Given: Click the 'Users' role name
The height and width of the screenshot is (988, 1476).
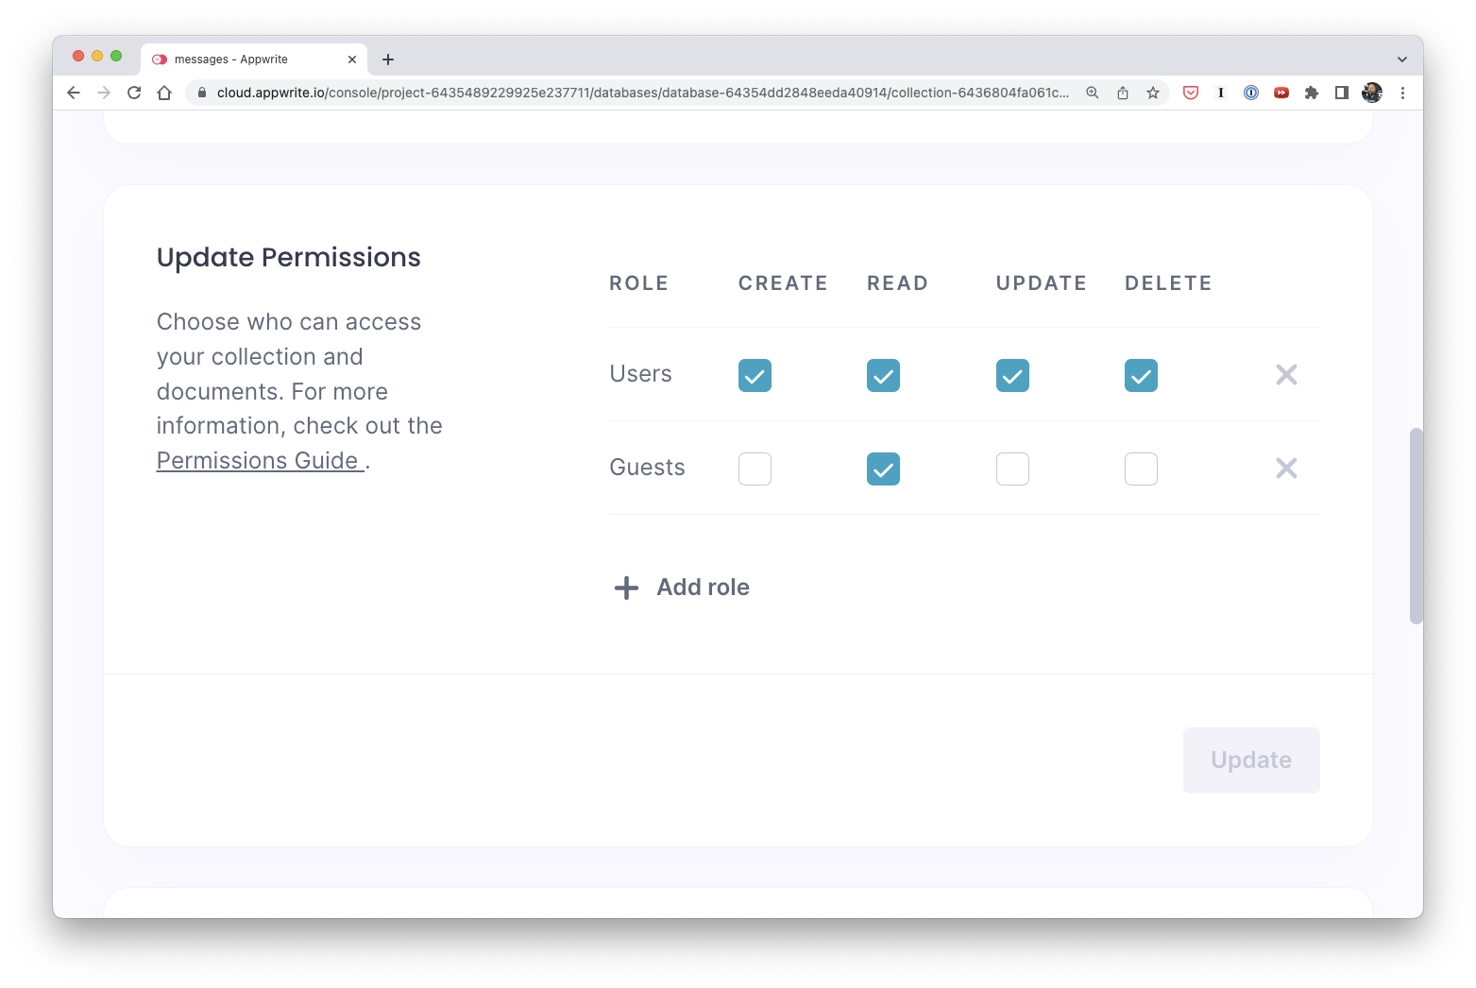Looking at the screenshot, I should click(641, 374).
